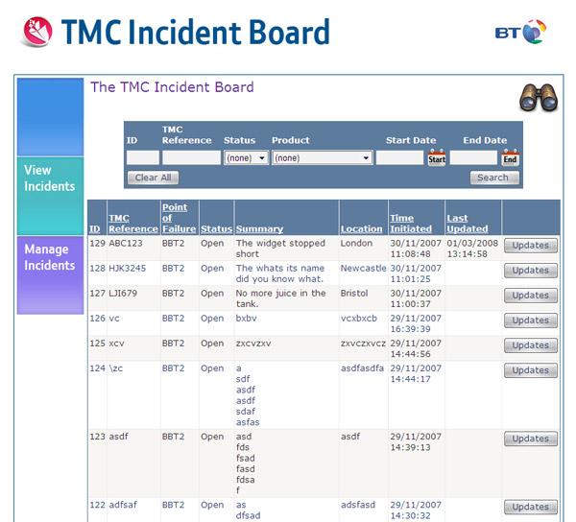Click time 29/11/2007 16:39:39
576x522 pixels.
click(x=416, y=323)
